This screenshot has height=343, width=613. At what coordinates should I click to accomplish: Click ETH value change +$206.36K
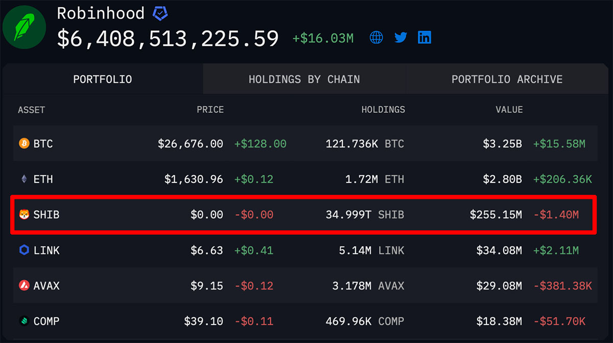click(562, 179)
